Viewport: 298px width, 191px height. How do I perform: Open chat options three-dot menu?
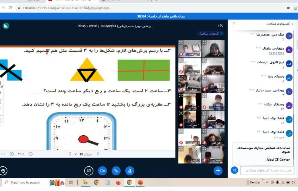point(234,24)
